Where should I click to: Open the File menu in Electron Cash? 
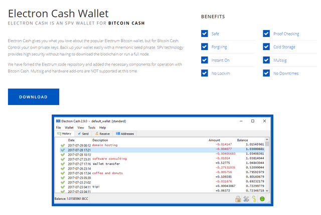tap(58, 127)
